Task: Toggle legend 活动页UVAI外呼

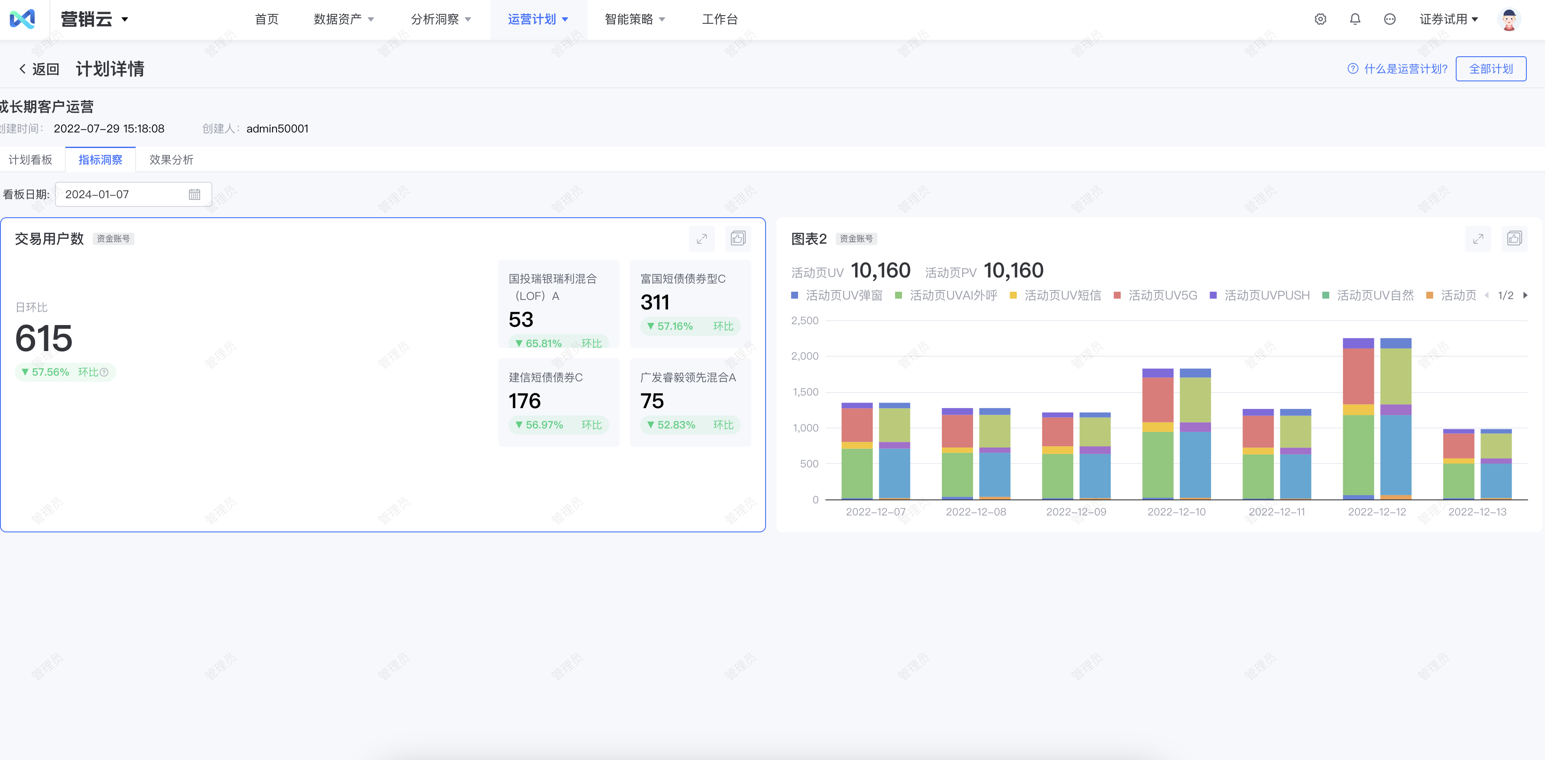Action: (x=946, y=295)
